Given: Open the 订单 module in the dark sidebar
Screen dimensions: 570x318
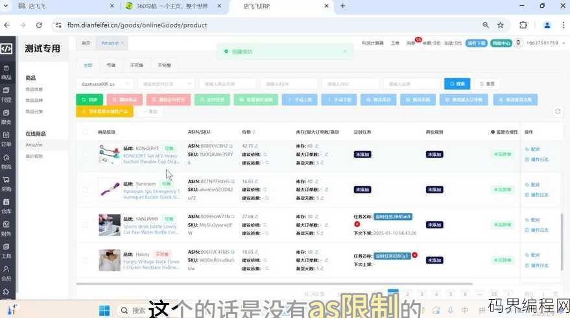Looking at the screenshot, I should tap(6, 140).
